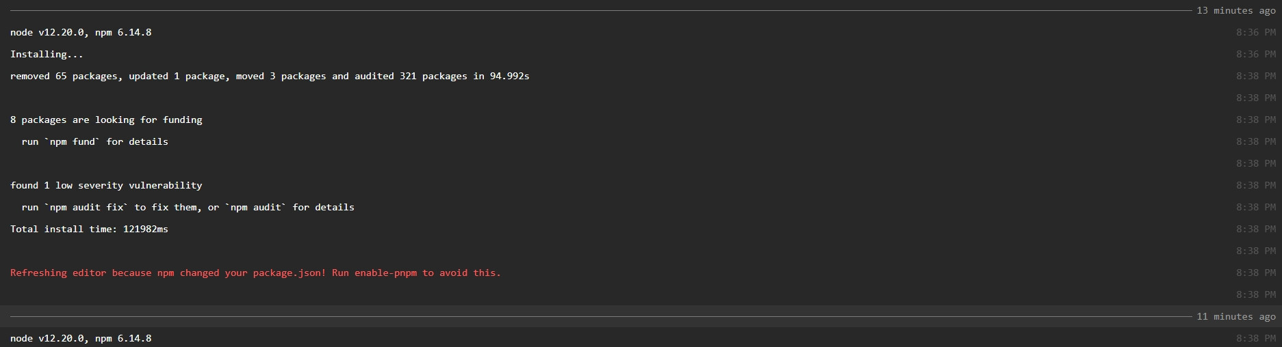Select the '8 packages are looking for funding' line
The image size is (1282, 347).
pos(106,120)
